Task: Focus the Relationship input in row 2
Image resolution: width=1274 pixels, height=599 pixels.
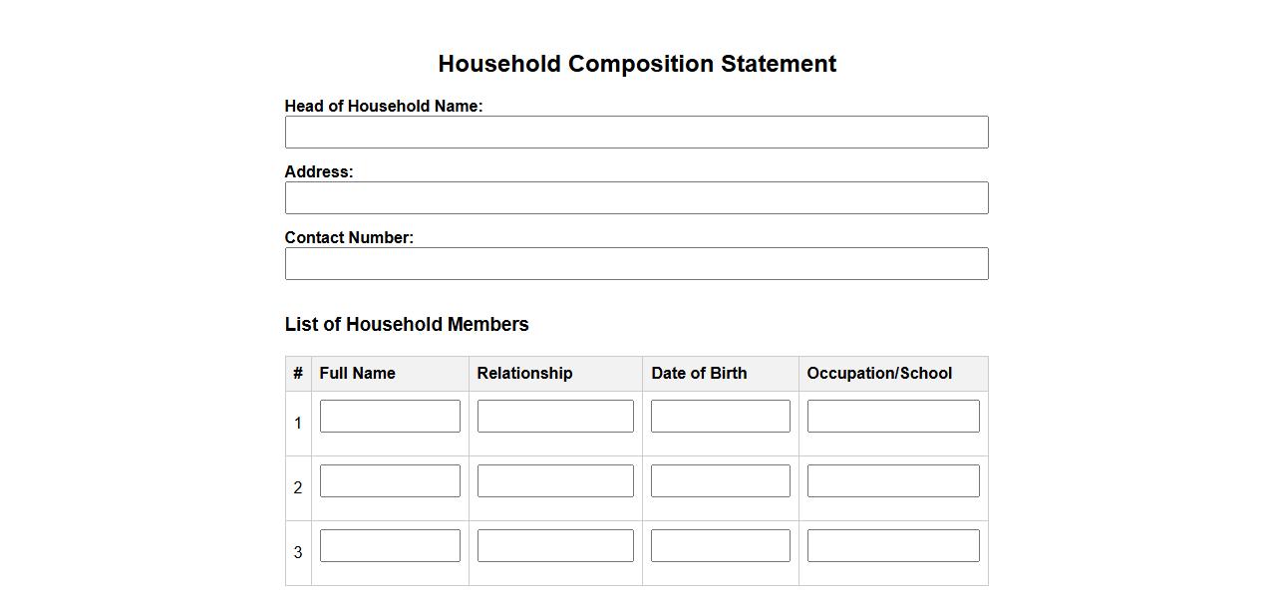Action: (x=555, y=481)
